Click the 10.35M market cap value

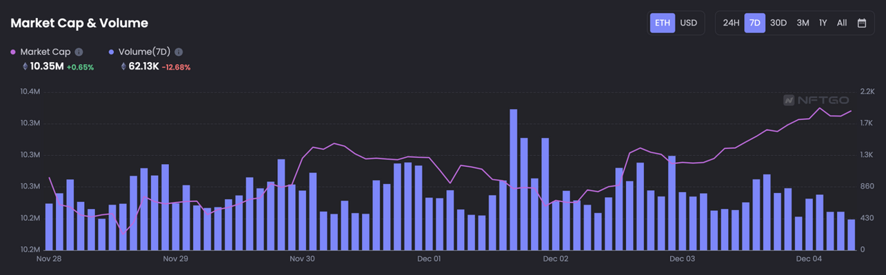47,66
